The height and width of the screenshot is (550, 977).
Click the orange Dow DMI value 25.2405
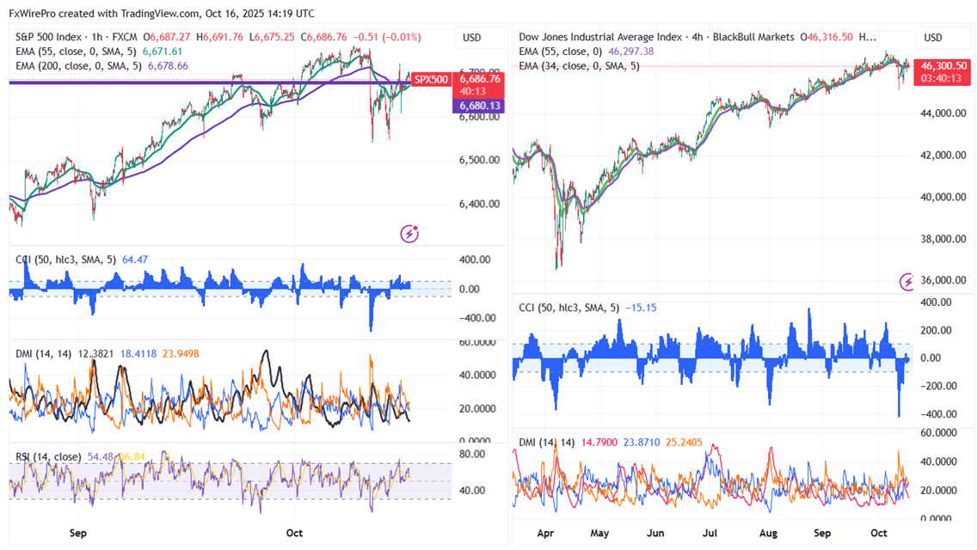coord(684,443)
